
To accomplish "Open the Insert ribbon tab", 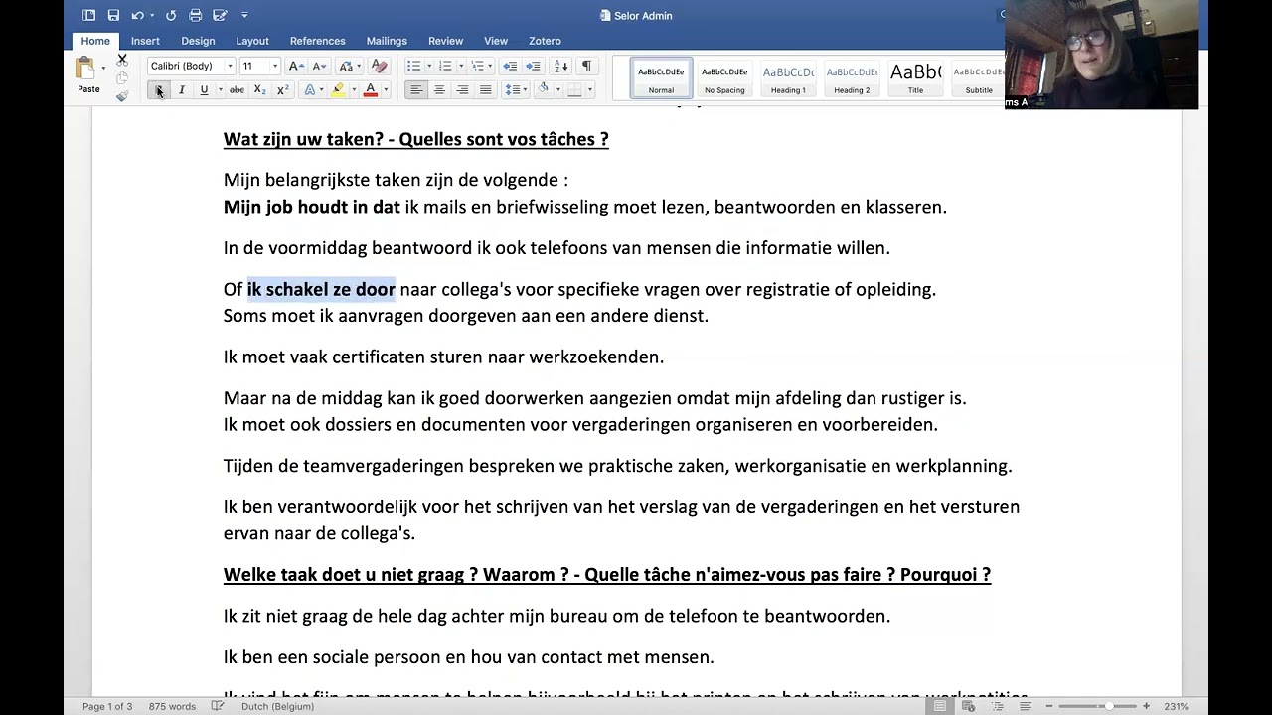I will click(x=145, y=41).
